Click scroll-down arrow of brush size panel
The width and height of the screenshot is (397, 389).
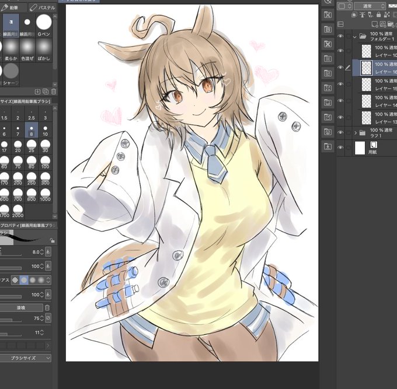pos(55,216)
